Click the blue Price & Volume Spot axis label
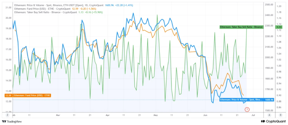Screen dimensions: 288x125 point(241,100)
